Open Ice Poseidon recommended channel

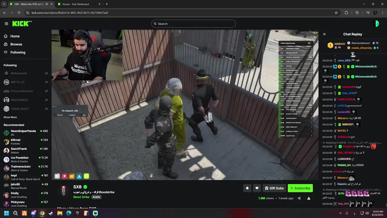click(x=26, y=159)
